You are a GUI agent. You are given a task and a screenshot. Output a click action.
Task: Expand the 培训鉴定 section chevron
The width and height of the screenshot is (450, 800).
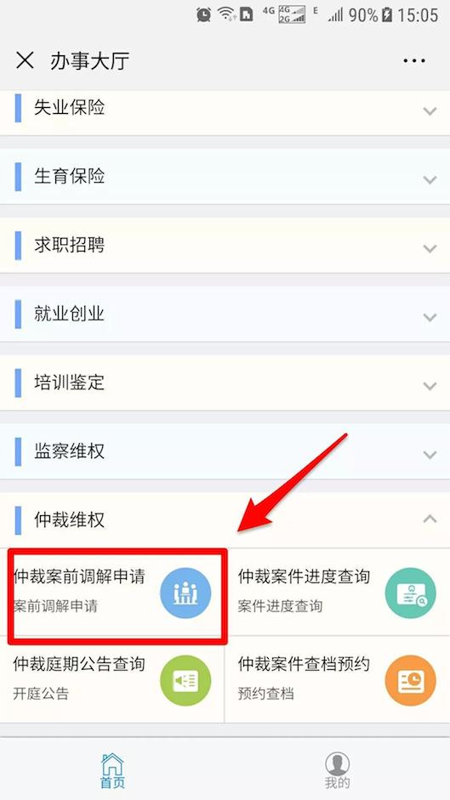point(430,386)
